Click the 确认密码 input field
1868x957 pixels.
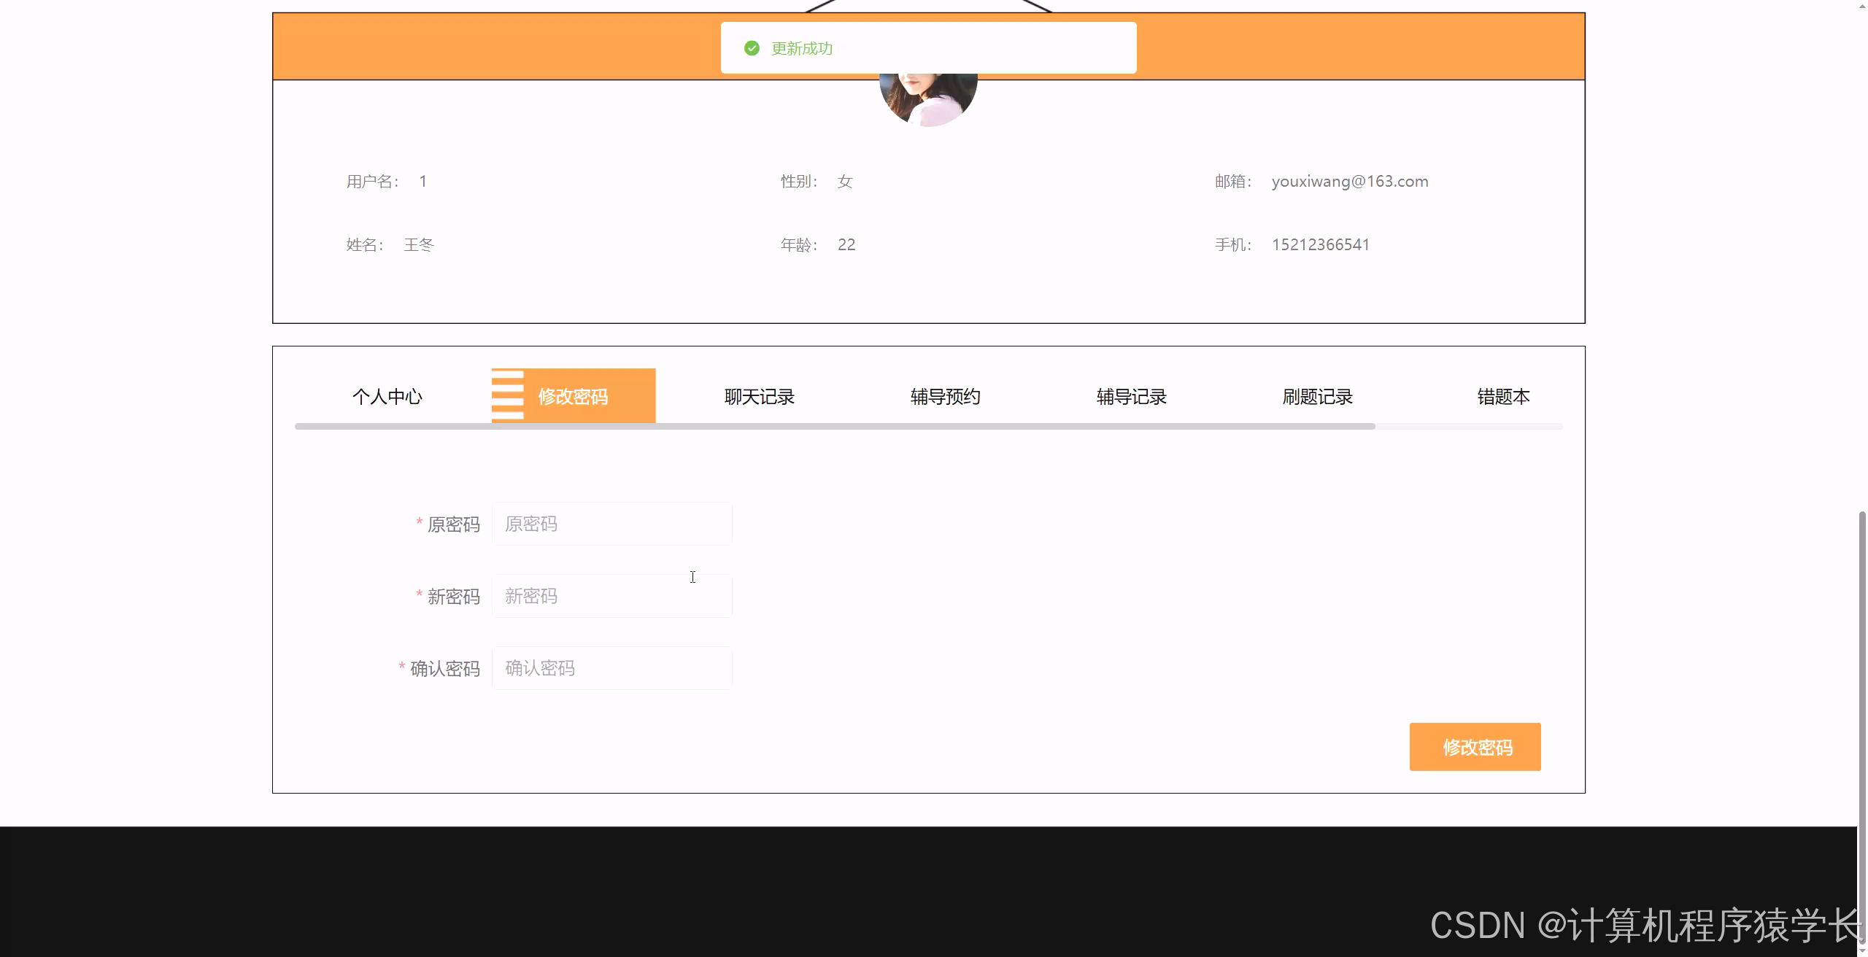(611, 667)
